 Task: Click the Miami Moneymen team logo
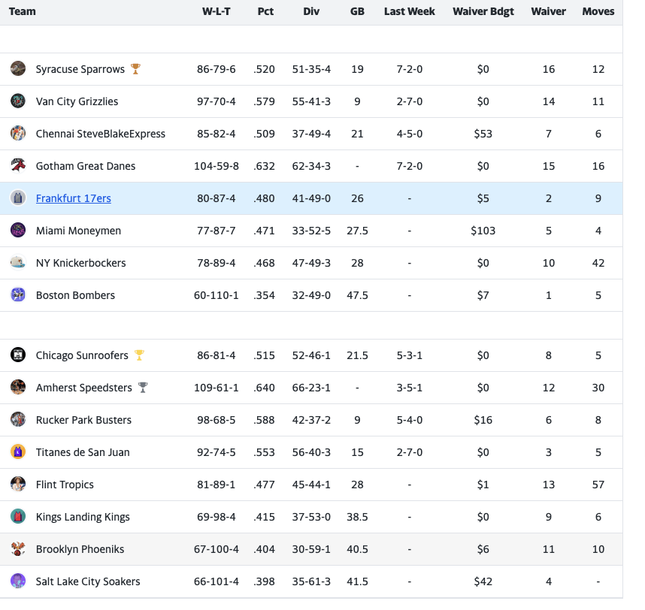tap(18, 231)
